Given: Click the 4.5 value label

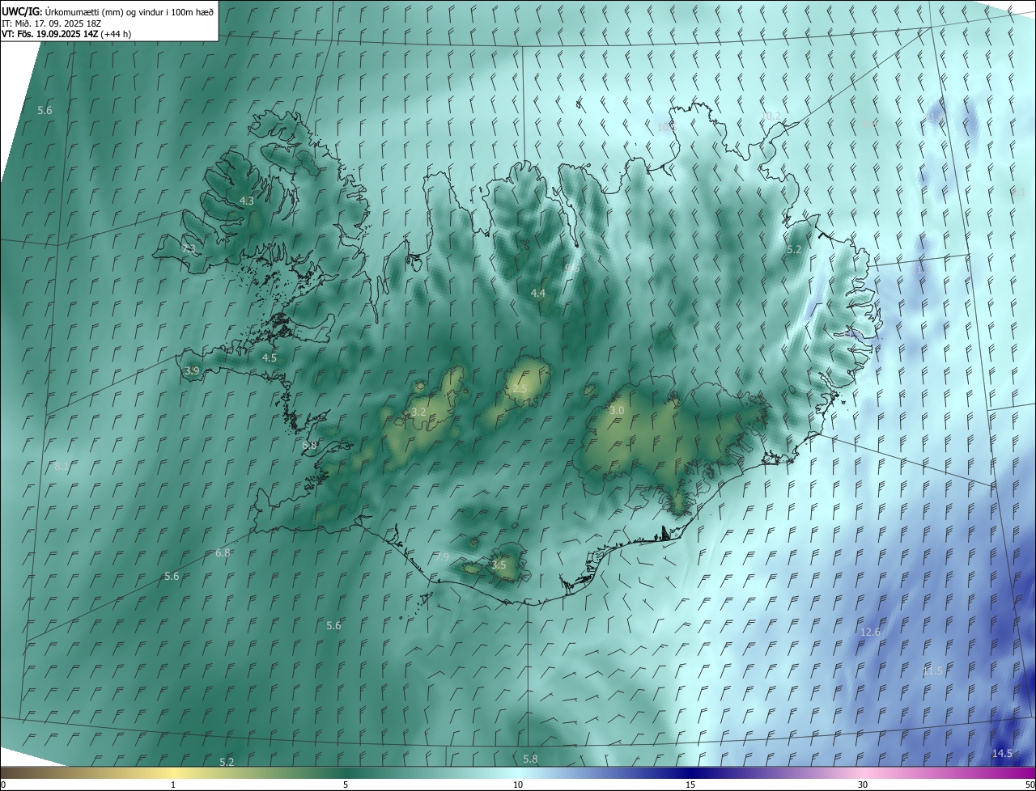Looking at the screenshot, I should (270, 357).
